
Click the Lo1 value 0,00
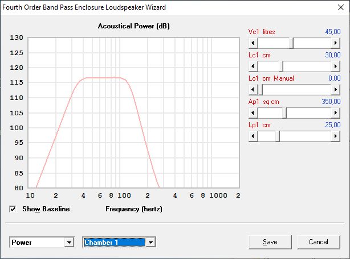point(335,78)
